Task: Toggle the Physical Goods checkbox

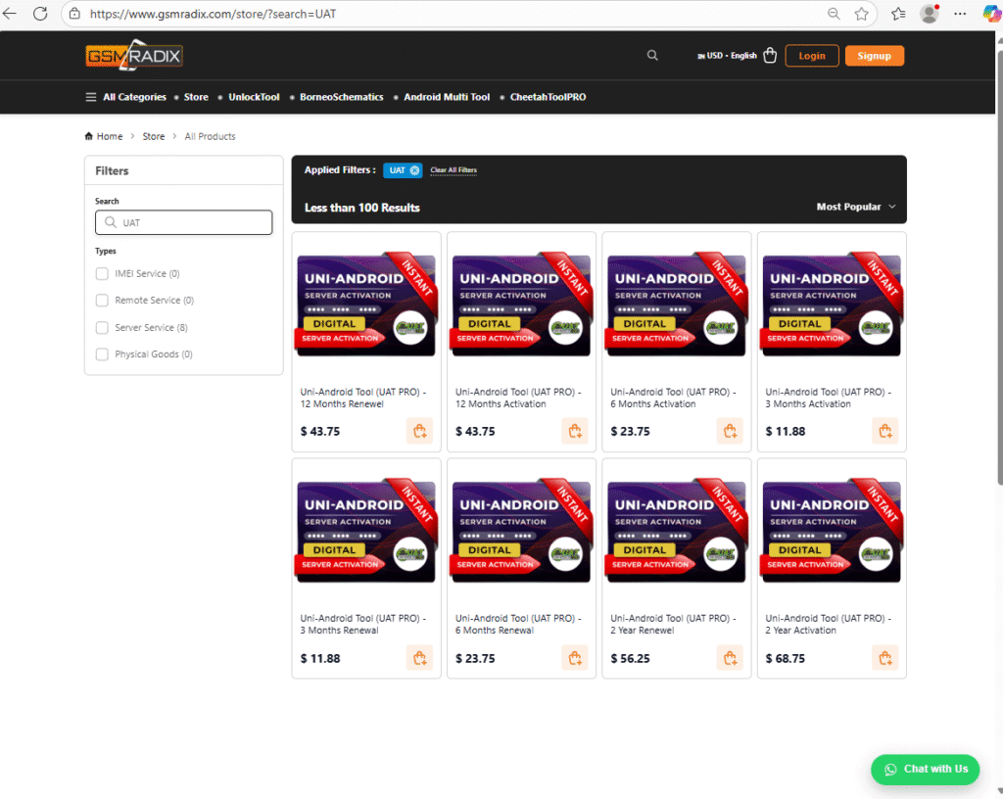Action: [102, 354]
